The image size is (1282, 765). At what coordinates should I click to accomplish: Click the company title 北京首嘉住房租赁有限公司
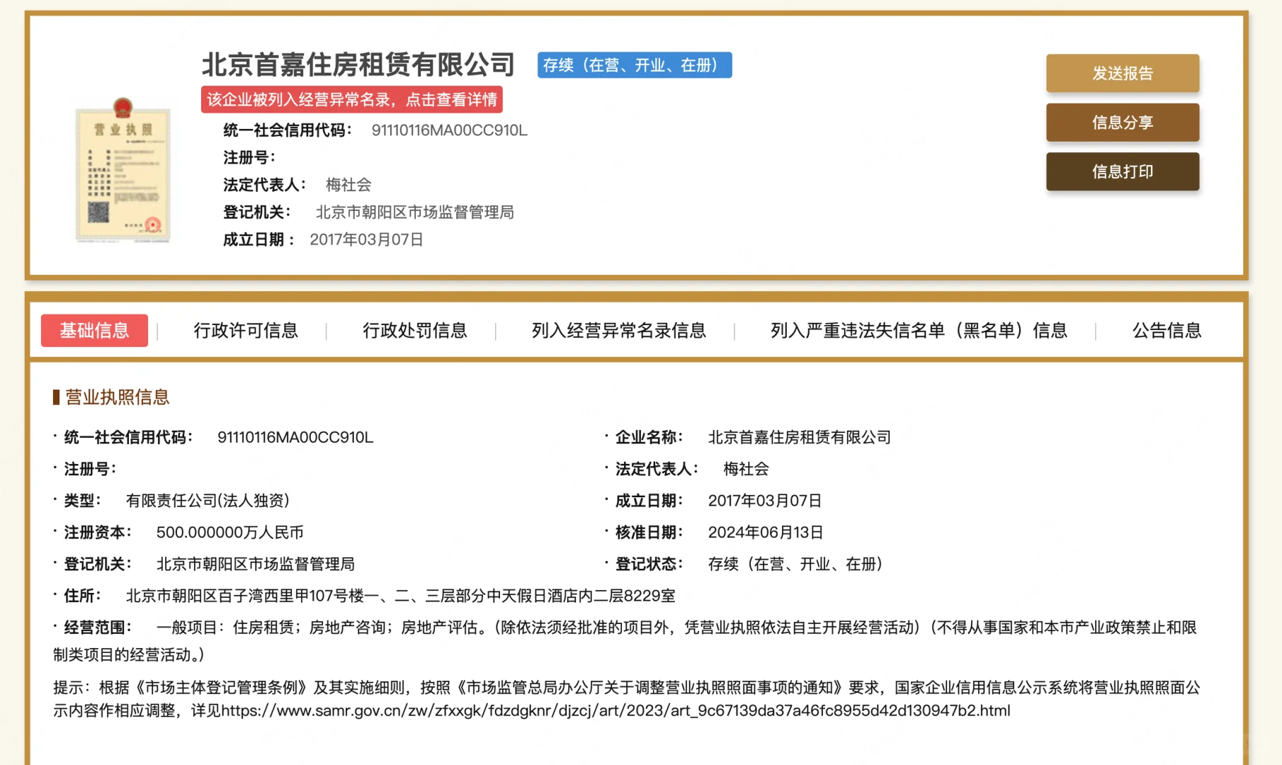[x=358, y=64]
